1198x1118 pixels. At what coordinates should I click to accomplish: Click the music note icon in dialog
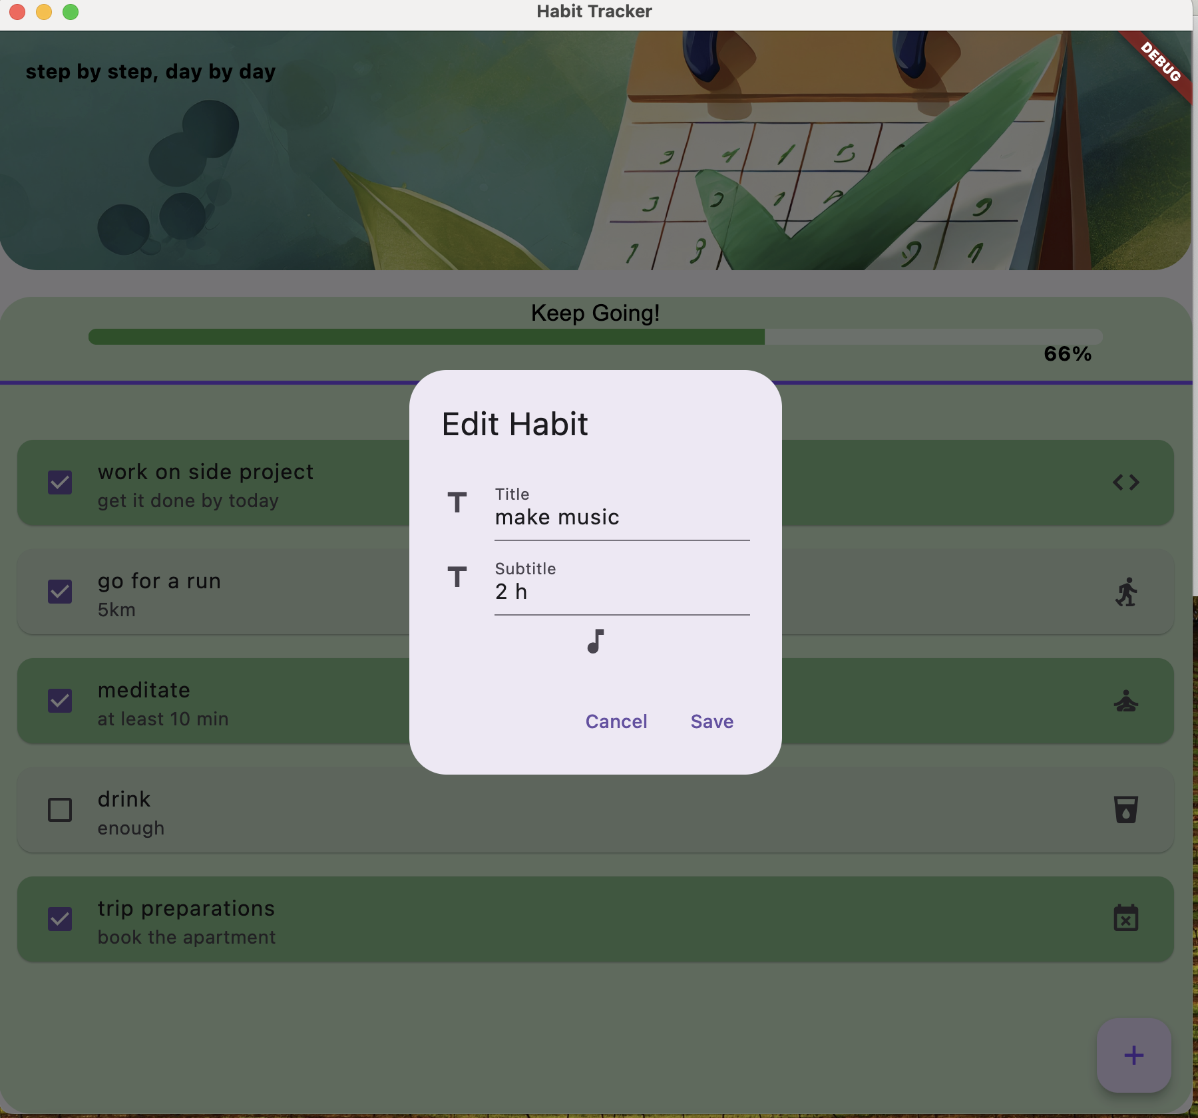(596, 642)
